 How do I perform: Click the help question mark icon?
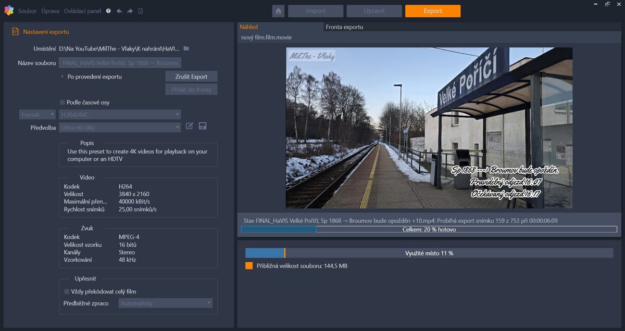tap(108, 11)
